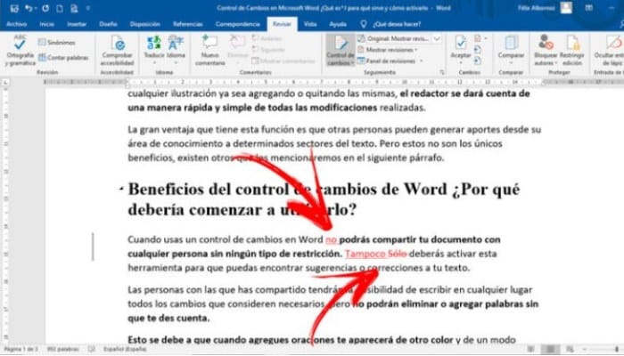Open the Seguimiento dialog launcher
Screen dimensions: 624x356
[442, 72]
